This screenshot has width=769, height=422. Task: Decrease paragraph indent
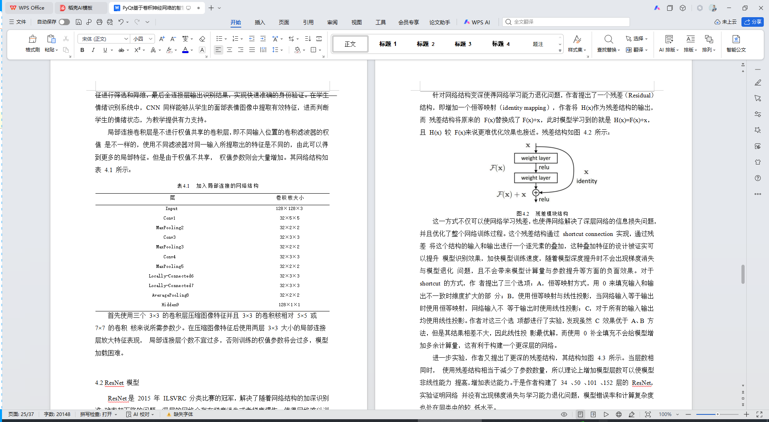click(x=252, y=39)
